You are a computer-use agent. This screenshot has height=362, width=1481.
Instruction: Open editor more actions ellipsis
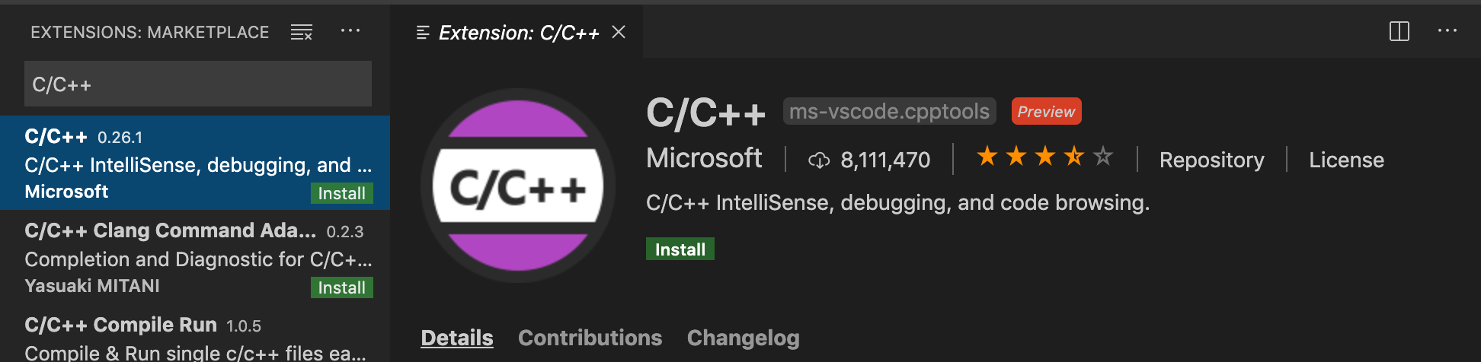[1447, 31]
